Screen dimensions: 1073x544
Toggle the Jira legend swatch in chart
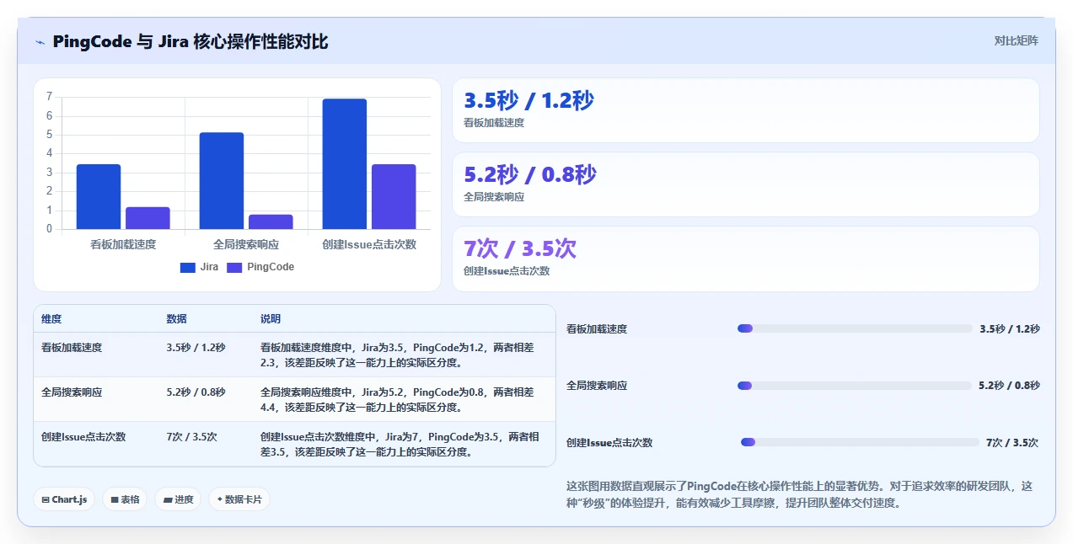(x=188, y=267)
